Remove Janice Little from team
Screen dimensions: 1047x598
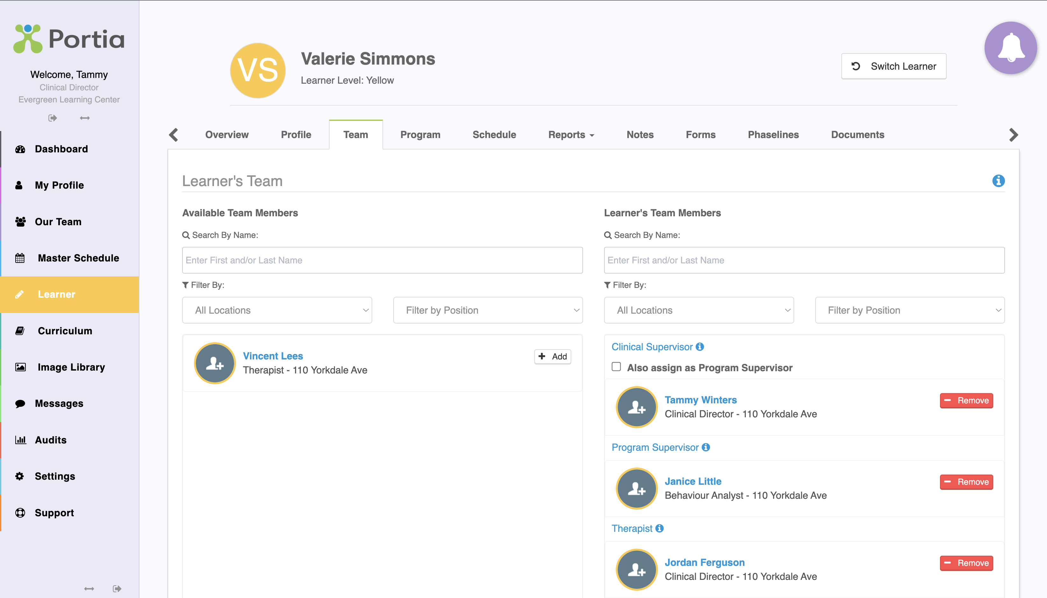click(x=966, y=482)
